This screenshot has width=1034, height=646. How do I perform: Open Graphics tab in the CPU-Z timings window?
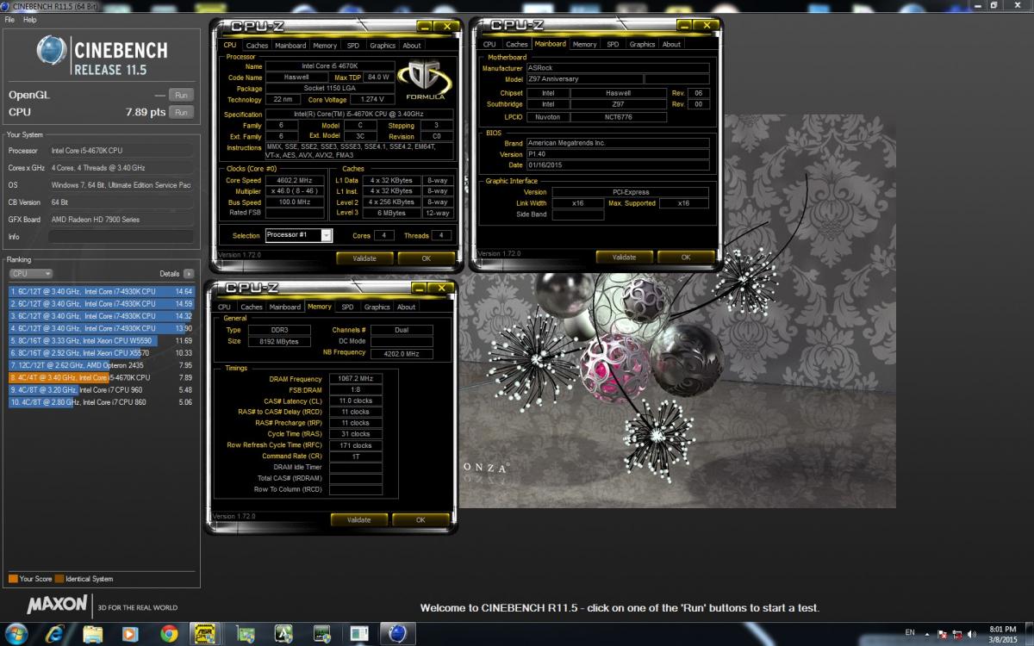[377, 307]
